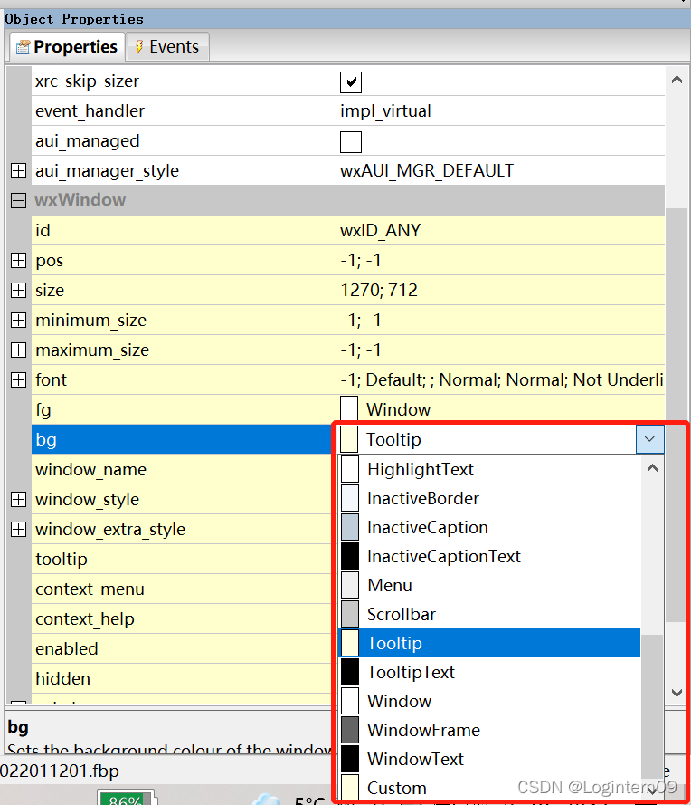This screenshot has height=805, width=691.
Task: Select HighlightText in the color list
Action: click(x=419, y=469)
